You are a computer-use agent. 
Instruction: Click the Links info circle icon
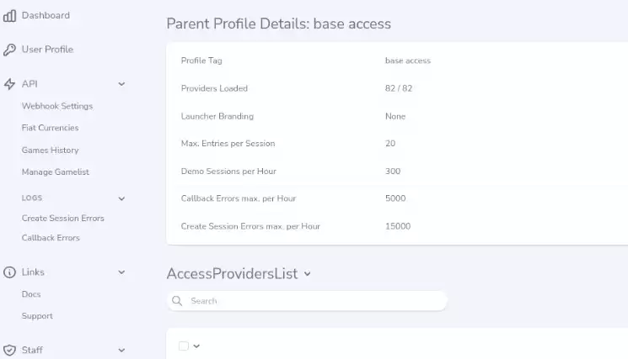pos(9,272)
